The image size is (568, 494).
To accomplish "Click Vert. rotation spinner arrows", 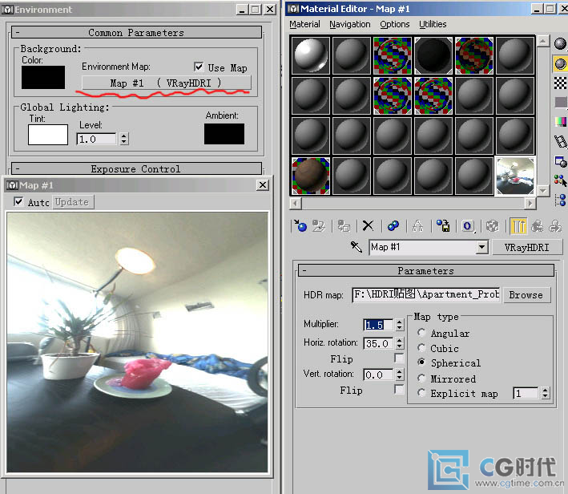I will pos(399,375).
